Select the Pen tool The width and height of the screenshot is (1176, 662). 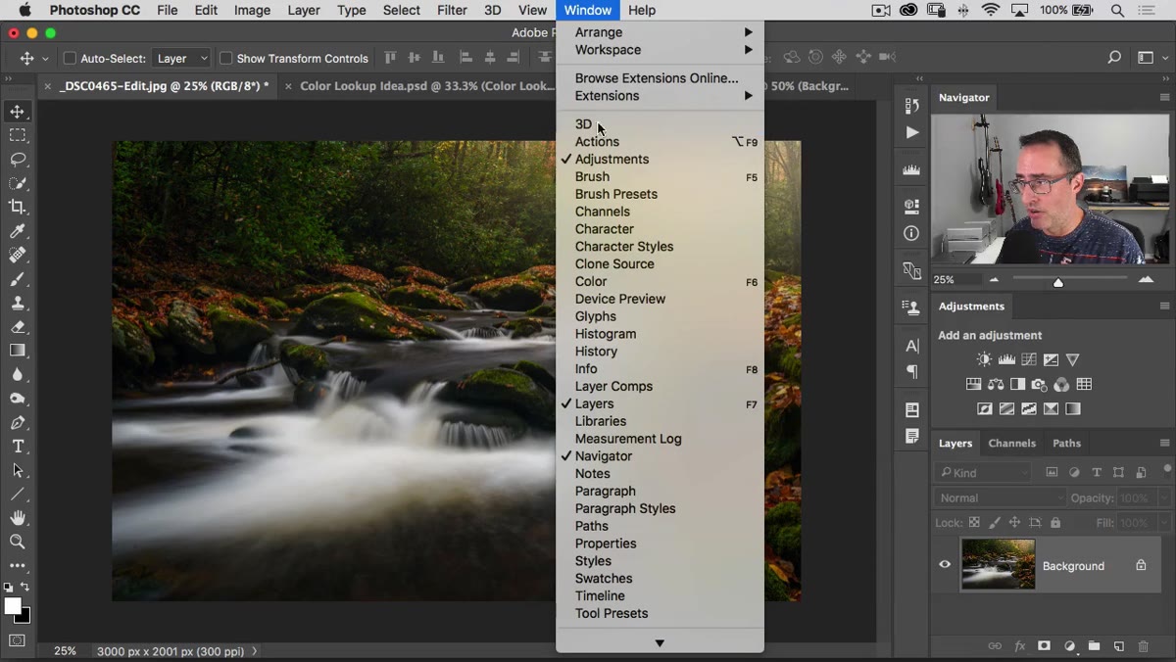point(18,423)
